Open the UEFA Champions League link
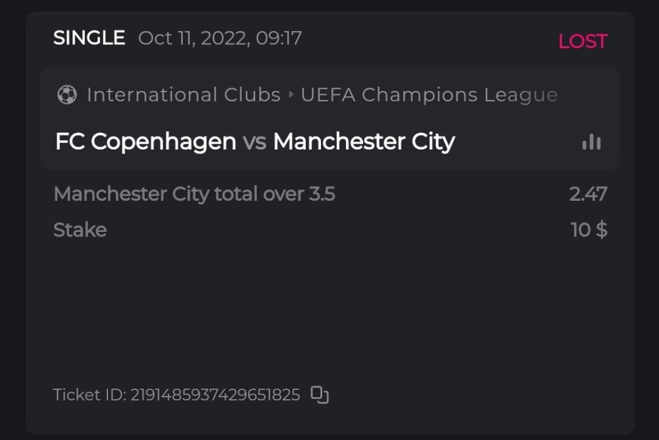659x440 pixels. click(429, 95)
